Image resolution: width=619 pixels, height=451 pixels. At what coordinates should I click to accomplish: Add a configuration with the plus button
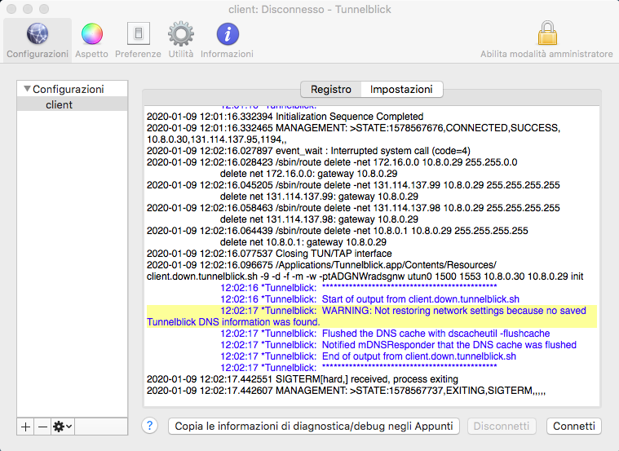pyautogui.click(x=25, y=427)
